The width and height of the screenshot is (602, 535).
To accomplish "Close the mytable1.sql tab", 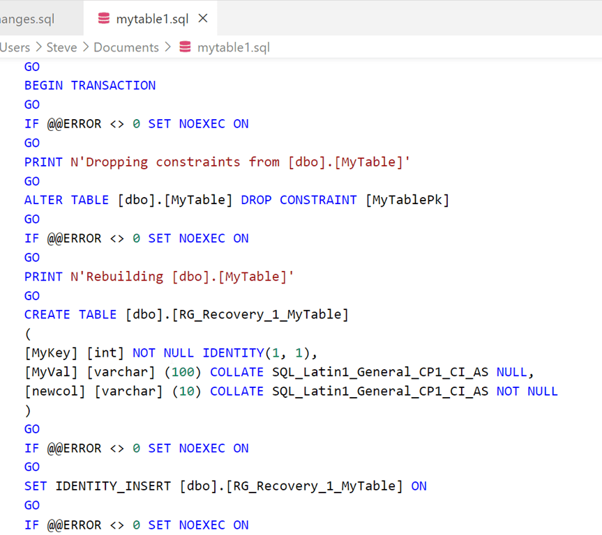I will pos(202,20).
